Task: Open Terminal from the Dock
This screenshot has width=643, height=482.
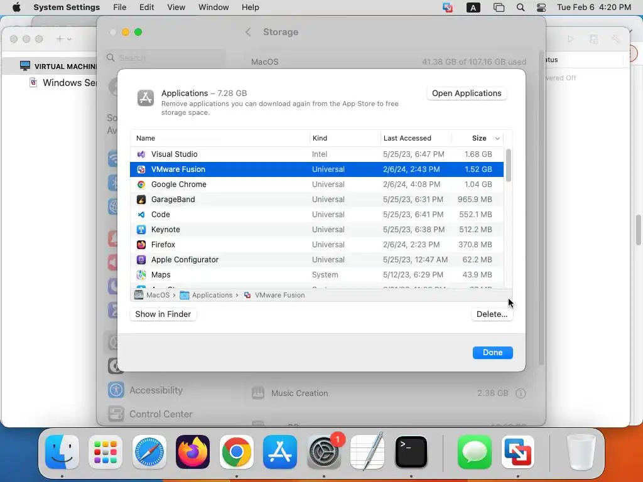Action: 411,452
